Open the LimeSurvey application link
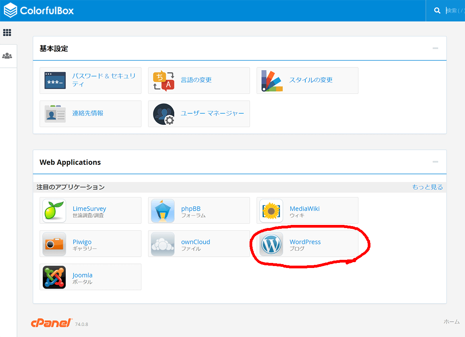The width and height of the screenshot is (465, 337). [89, 209]
